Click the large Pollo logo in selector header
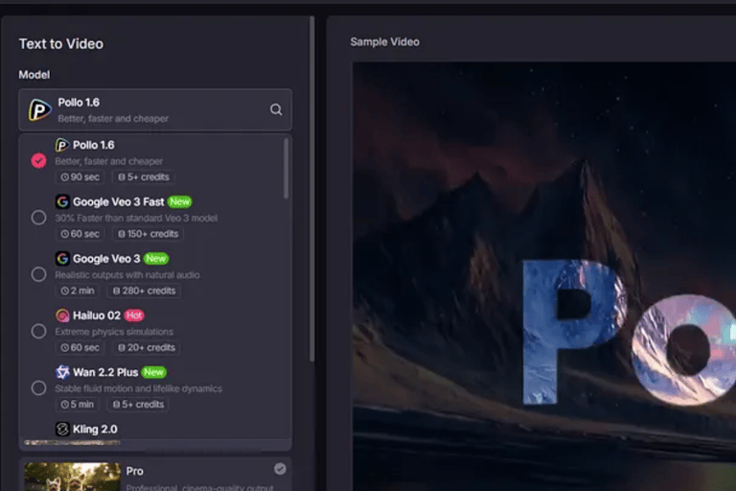 pyautogui.click(x=39, y=110)
